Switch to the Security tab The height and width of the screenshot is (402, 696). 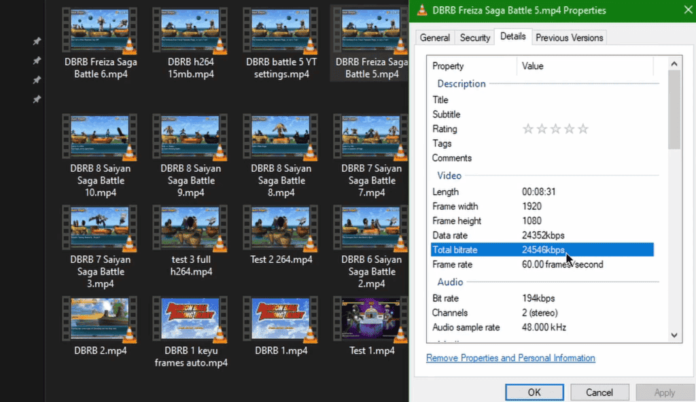474,38
